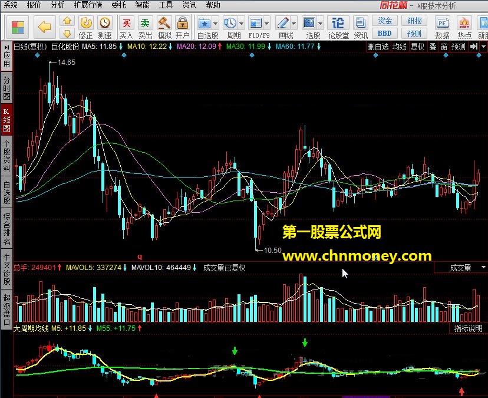Click the red q marker below the K-line chart
The width and height of the screenshot is (488, 398).
point(140,256)
